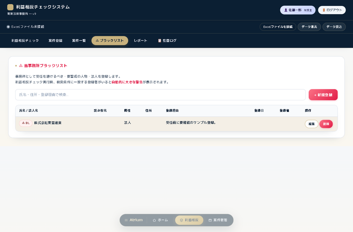
Task: Open user profile 佐藤一郎
Action: (298, 10)
